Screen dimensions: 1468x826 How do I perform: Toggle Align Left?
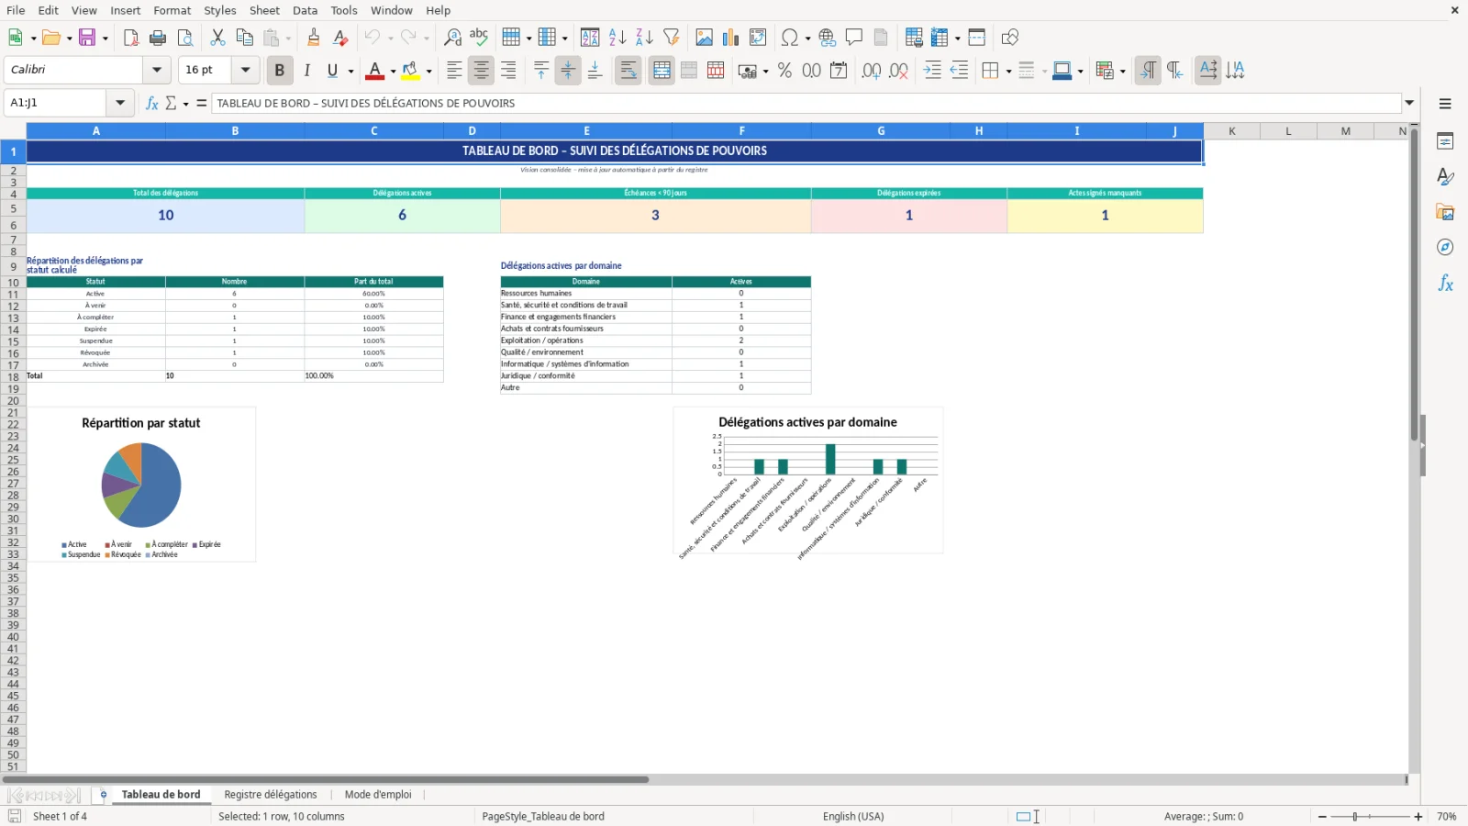coord(454,71)
